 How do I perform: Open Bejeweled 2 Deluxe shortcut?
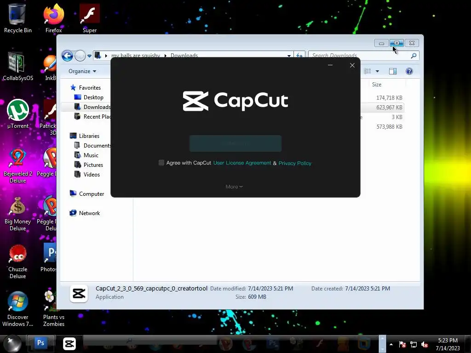point(18,165)
